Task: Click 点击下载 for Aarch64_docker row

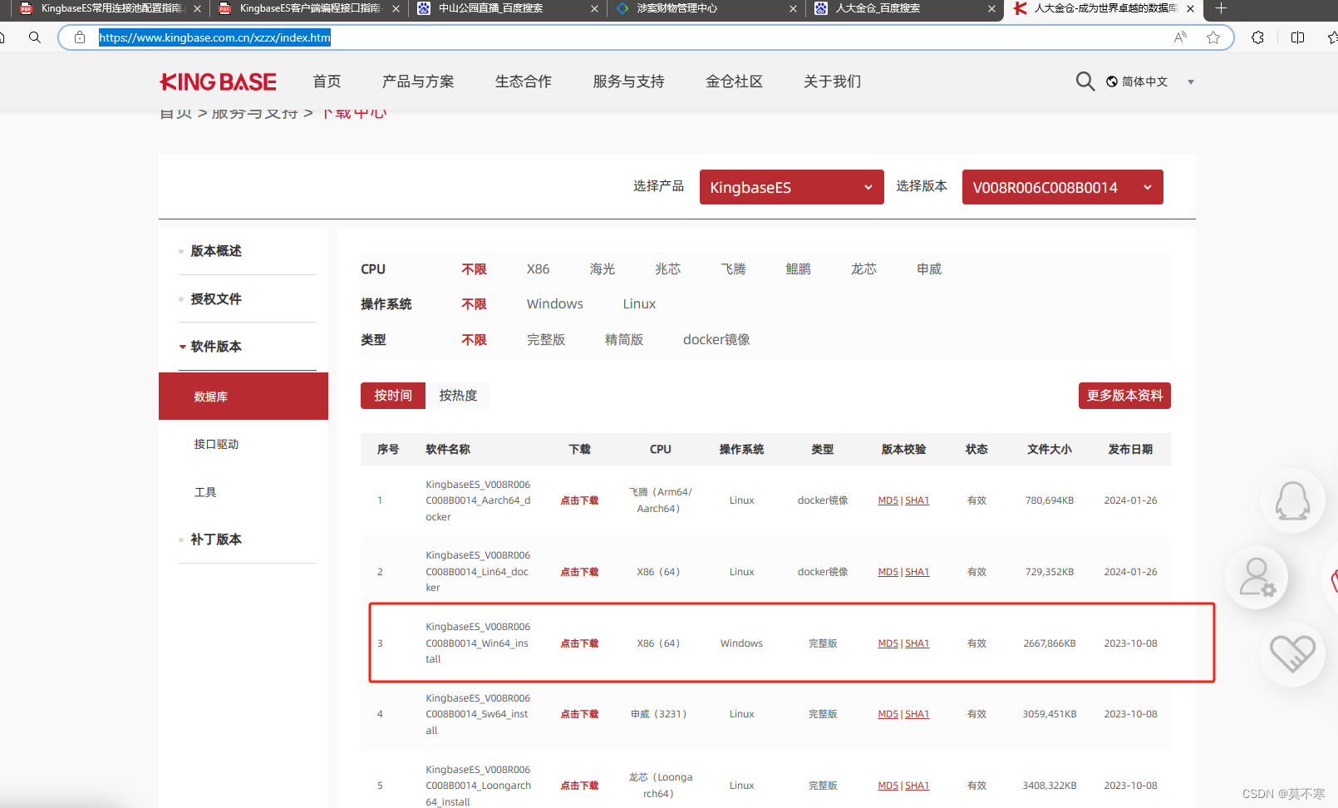Action: [579, 500]
